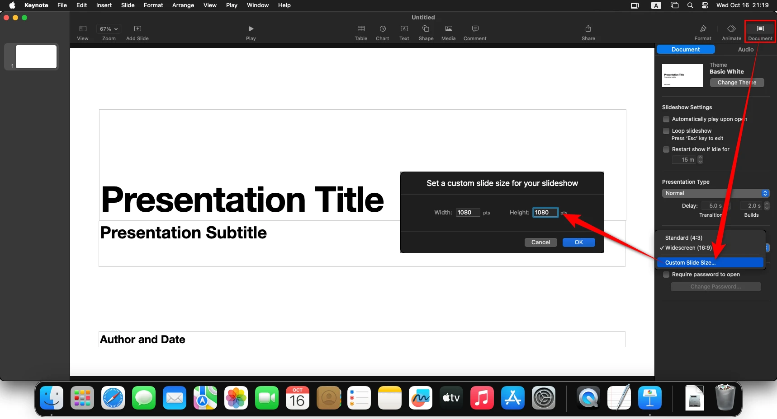Select slide 1 thumbnail in navigator
Image resolution: width=777 pixels, height=419 pixels.
pos(36,56)
